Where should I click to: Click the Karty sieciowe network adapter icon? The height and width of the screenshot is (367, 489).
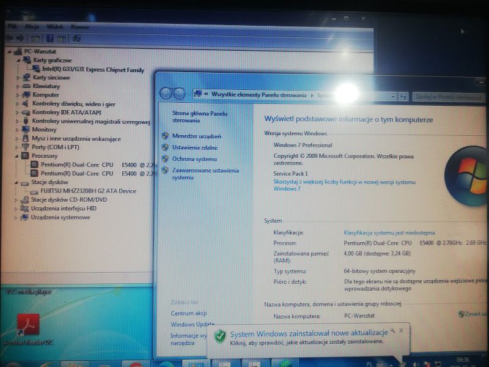(x=26, y=78)
